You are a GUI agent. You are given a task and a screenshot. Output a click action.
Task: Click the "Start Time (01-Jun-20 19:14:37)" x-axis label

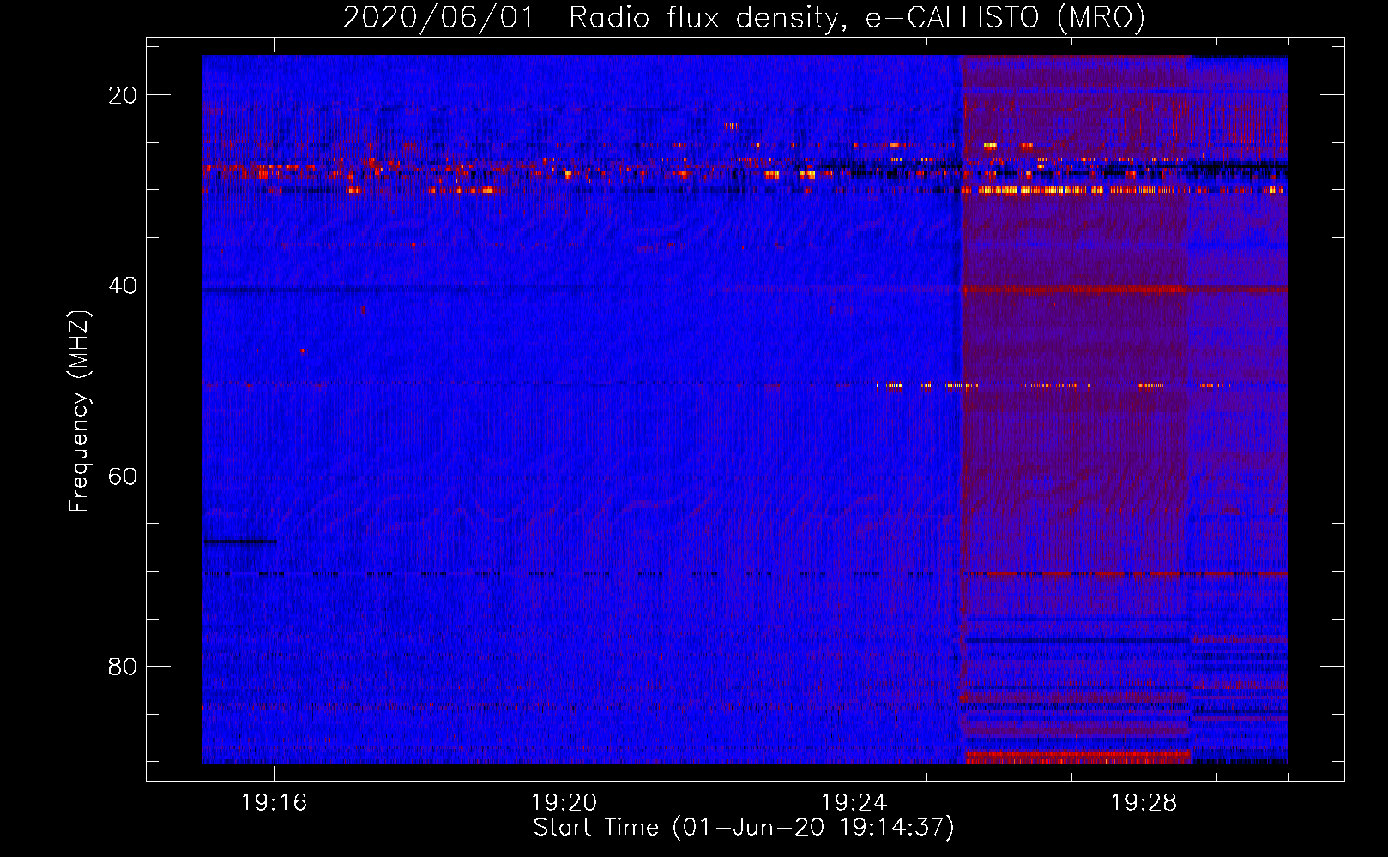(x=744, y=828)
